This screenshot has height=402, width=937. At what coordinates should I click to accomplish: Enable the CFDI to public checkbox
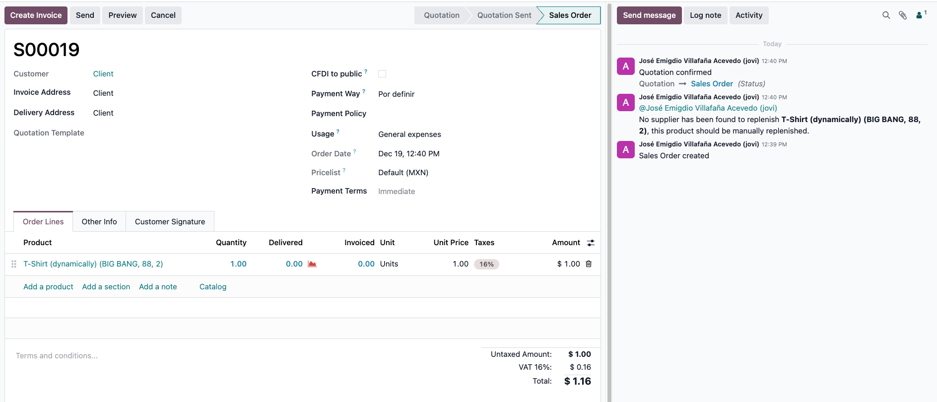382,74
